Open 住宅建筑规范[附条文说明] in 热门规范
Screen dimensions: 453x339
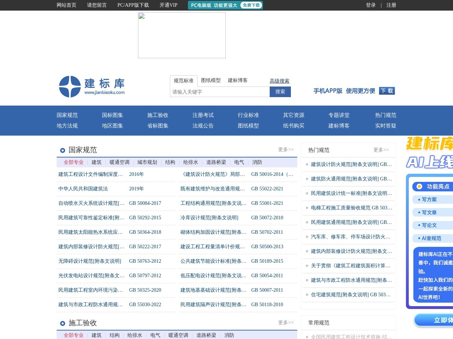click(x=351, y=295)
